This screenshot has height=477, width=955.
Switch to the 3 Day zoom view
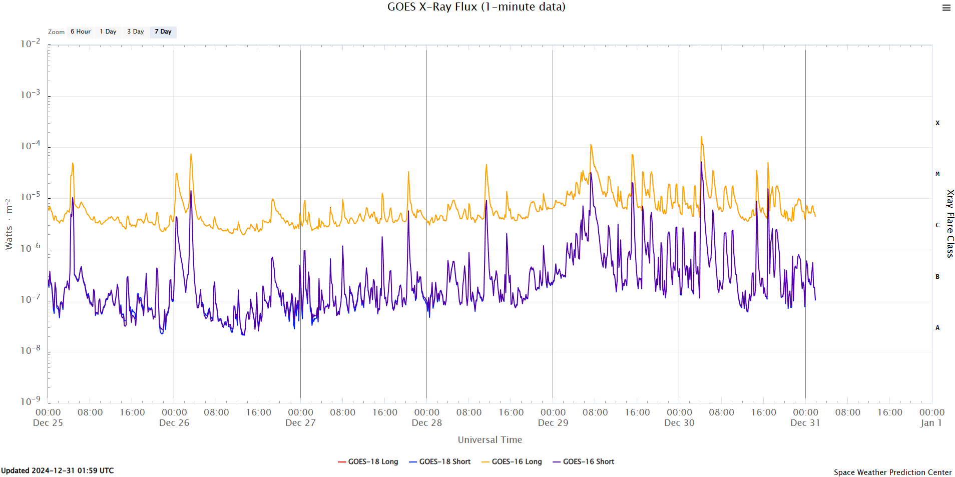(135, 32)
